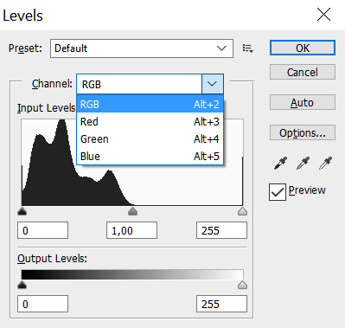
Task: Choose Blue from the channel list
Action: click(x=150, y=157)
